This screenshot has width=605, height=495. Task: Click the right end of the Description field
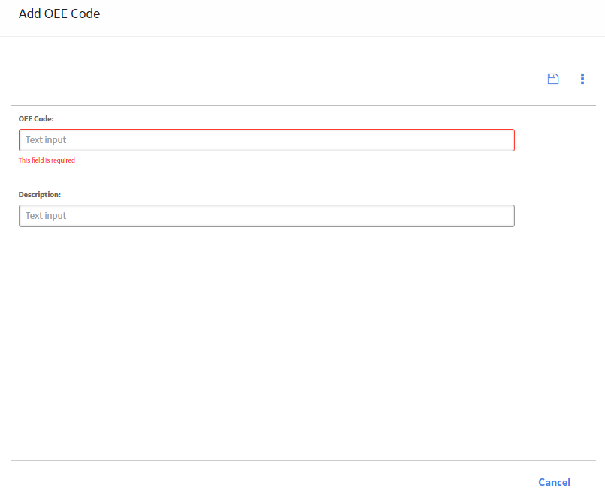tap(501, 216)
